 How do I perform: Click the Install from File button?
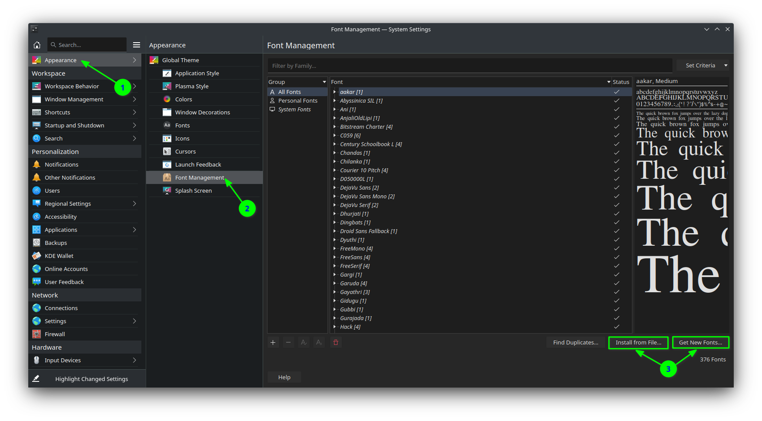pyautogui.click(x=638, y=342)
